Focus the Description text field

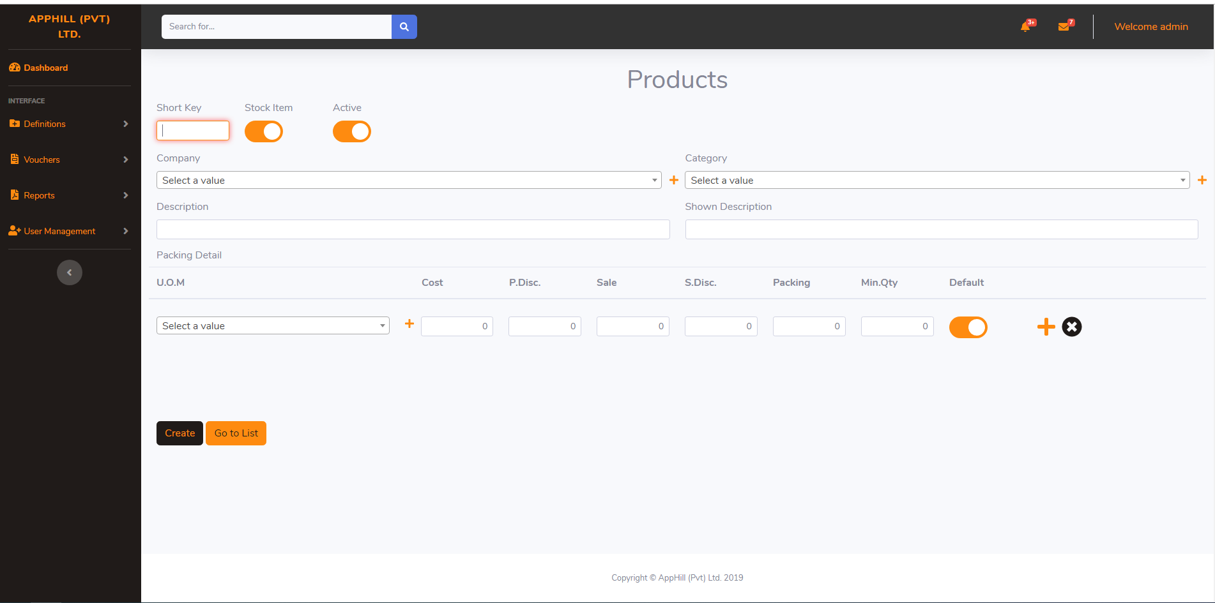[x=413, y=230]
